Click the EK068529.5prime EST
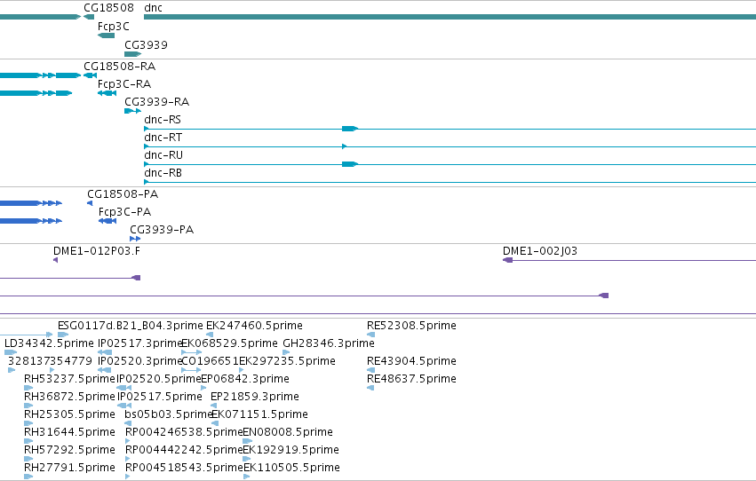 191,352
